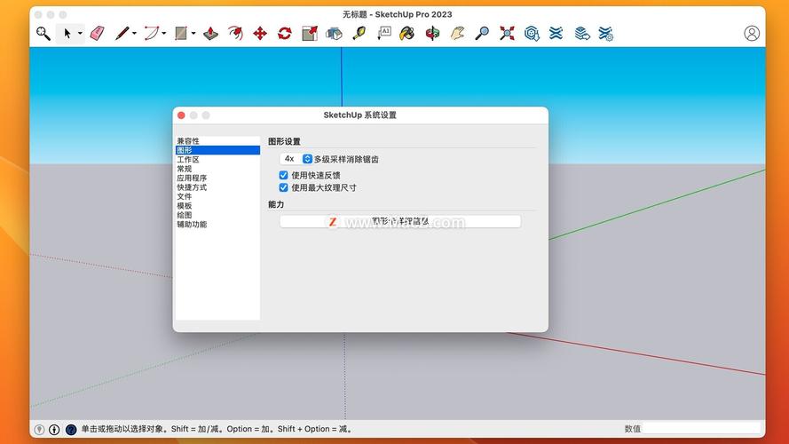Screen dimensions: 789x444
Task: Expand the Rectangle tool dropdown arrow
Action: tap(193, 34)
